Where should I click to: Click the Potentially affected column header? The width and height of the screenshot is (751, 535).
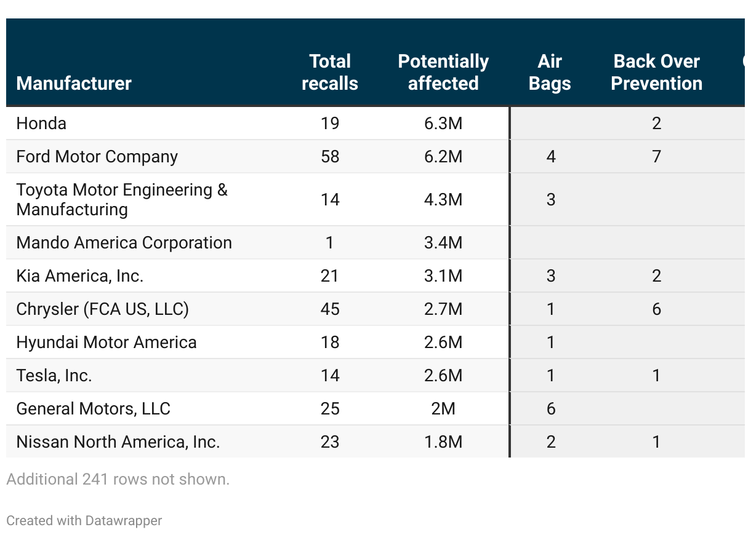click(x=443, y=72)
